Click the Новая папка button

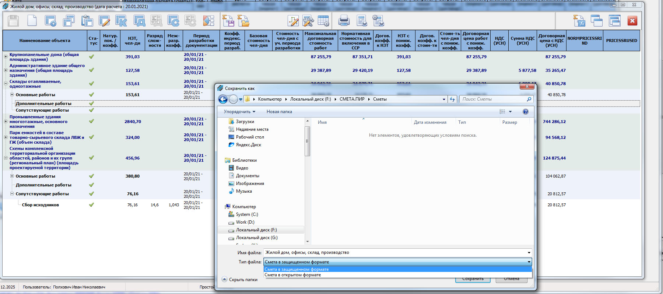[x=279, y=112]
